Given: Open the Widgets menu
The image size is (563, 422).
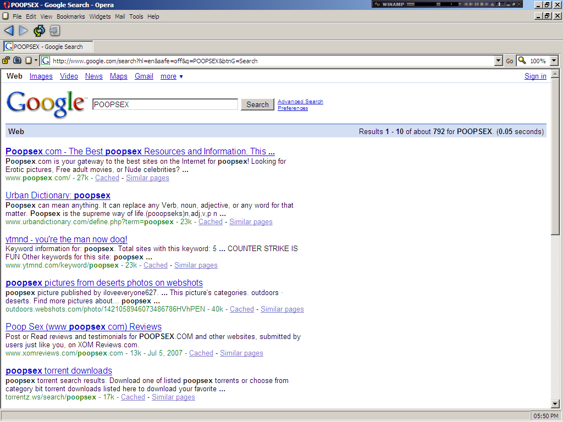Looking at the screenshot, I should [100, 16].
